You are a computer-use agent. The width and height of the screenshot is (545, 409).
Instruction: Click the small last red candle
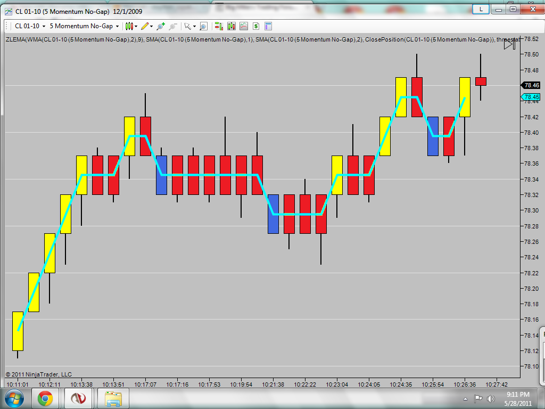click(481, 81)
